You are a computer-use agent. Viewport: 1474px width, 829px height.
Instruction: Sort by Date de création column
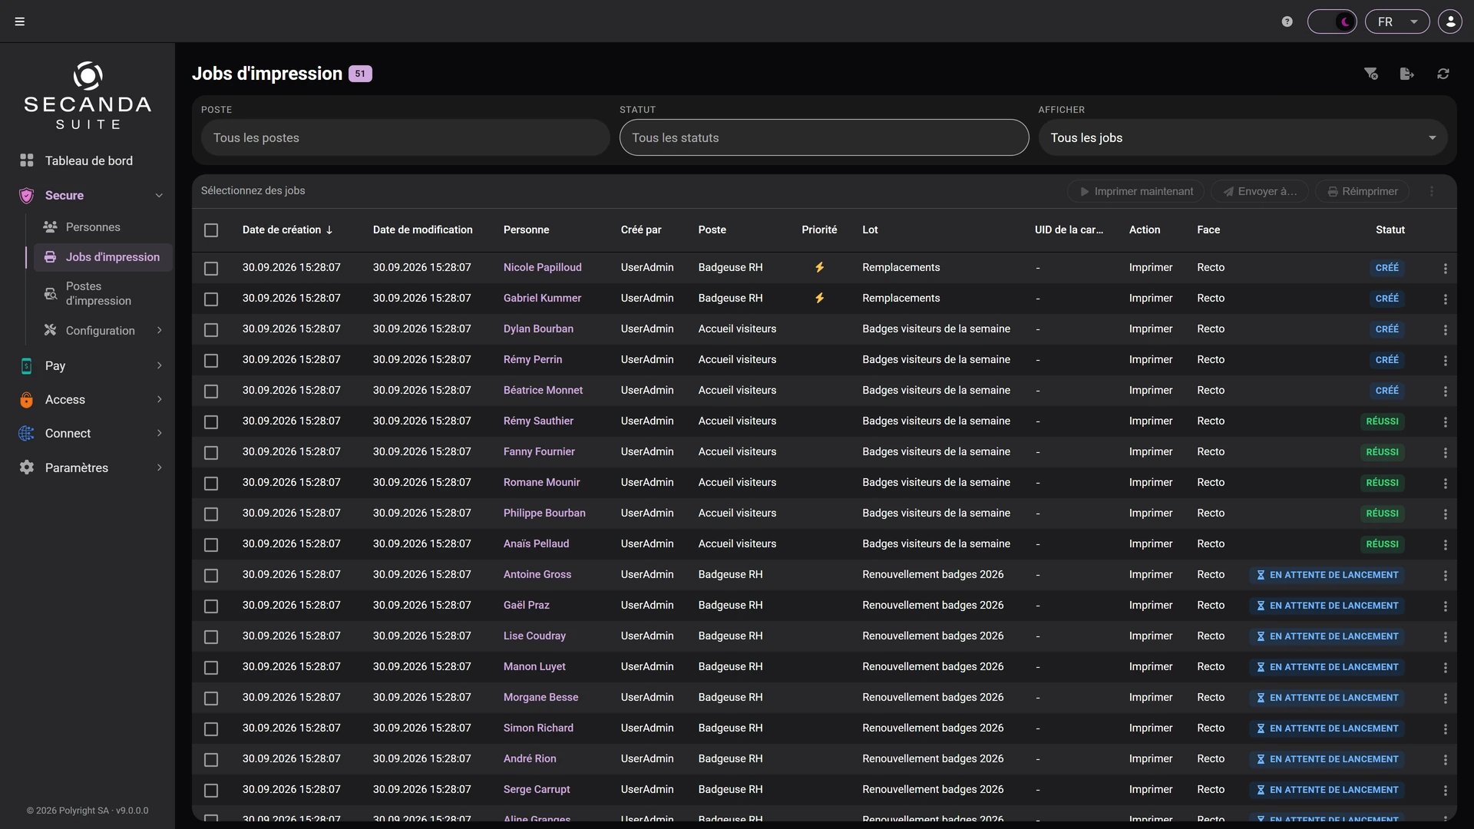(x=287, y=230)
